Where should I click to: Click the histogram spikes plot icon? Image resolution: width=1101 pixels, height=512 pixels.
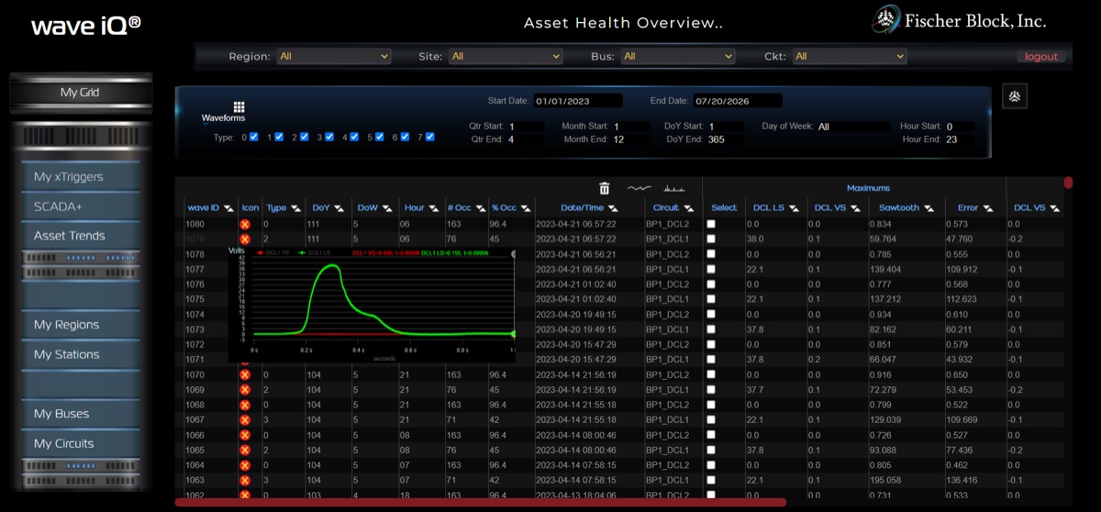[x=675, y=188]
